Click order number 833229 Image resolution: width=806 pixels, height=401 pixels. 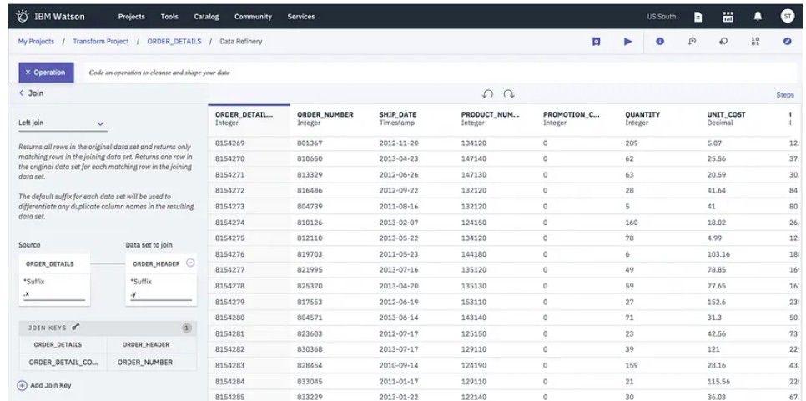pos(310,397)
